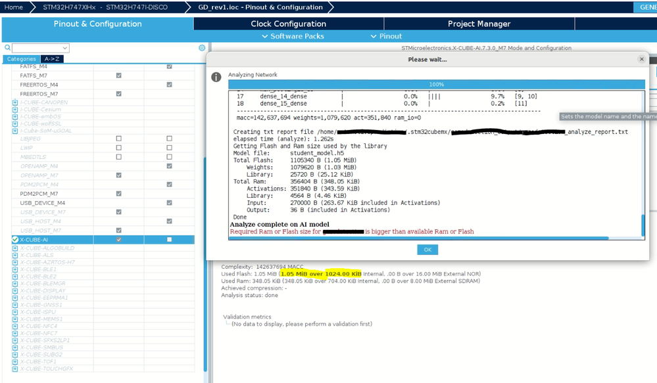Click the GD_rev1.ioc breadcrumb item
The image size is (657, 383).
click(260, 7)
